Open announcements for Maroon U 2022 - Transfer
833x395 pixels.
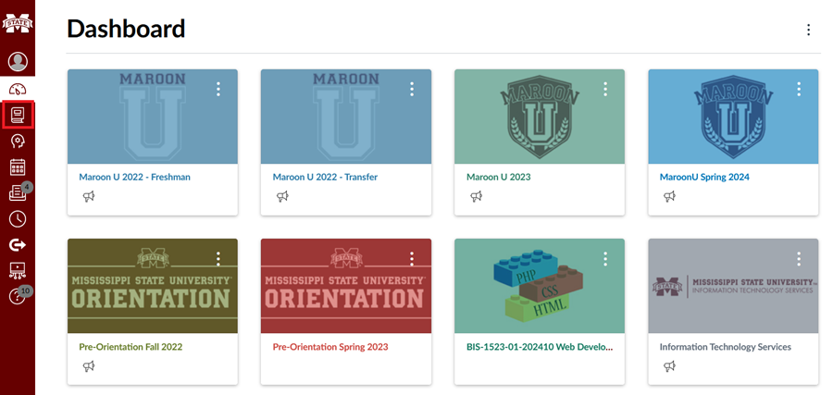282,196
